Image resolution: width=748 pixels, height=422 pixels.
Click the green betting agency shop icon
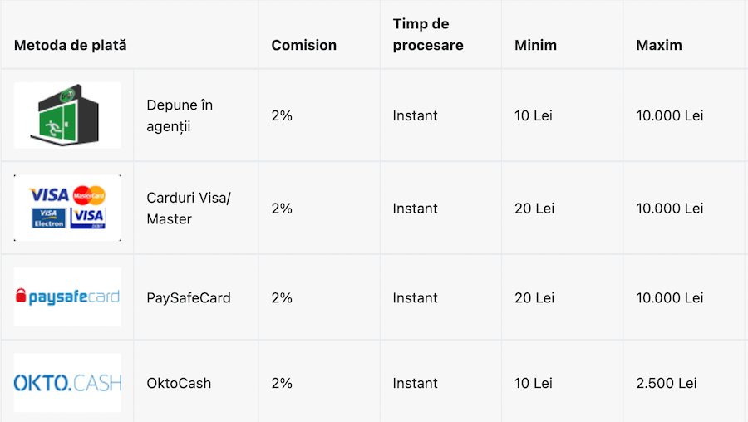67,115
